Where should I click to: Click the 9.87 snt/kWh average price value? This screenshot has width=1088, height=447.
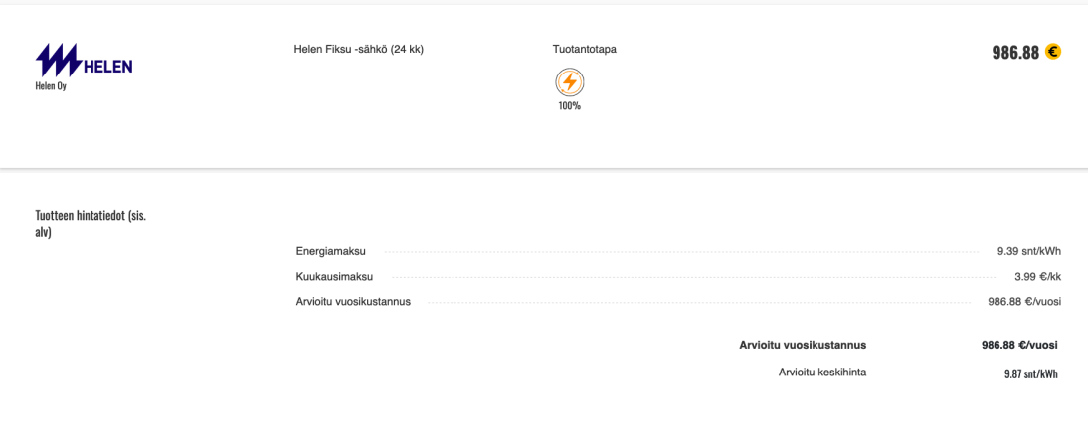(x=1031, y=374)
